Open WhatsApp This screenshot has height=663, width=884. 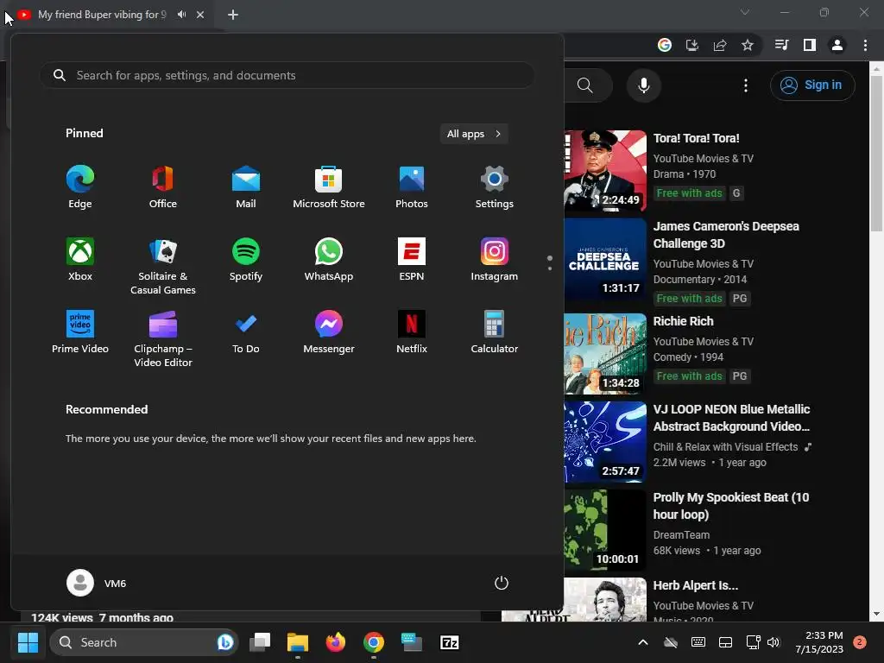[x=329, y=259]
